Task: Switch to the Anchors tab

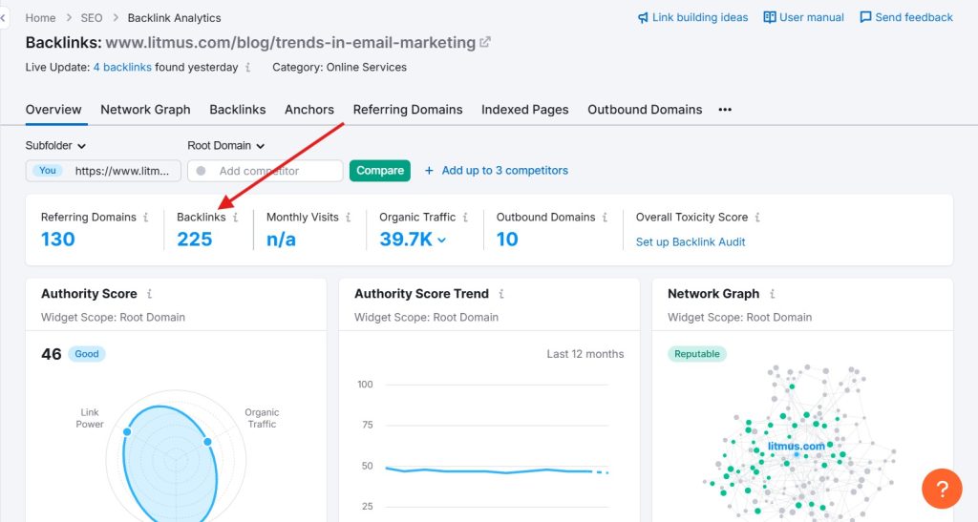Action: pos(309,110)
